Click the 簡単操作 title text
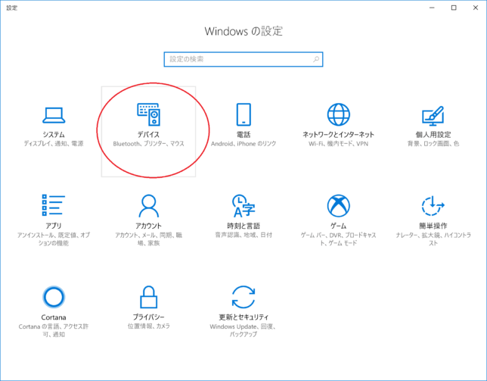 pyautogui.click(x=433, y=226)
